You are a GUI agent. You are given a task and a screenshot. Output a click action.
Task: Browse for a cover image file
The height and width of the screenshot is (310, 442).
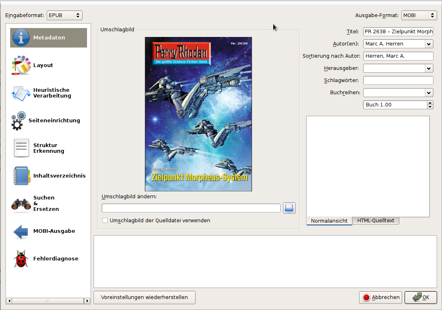289,208
